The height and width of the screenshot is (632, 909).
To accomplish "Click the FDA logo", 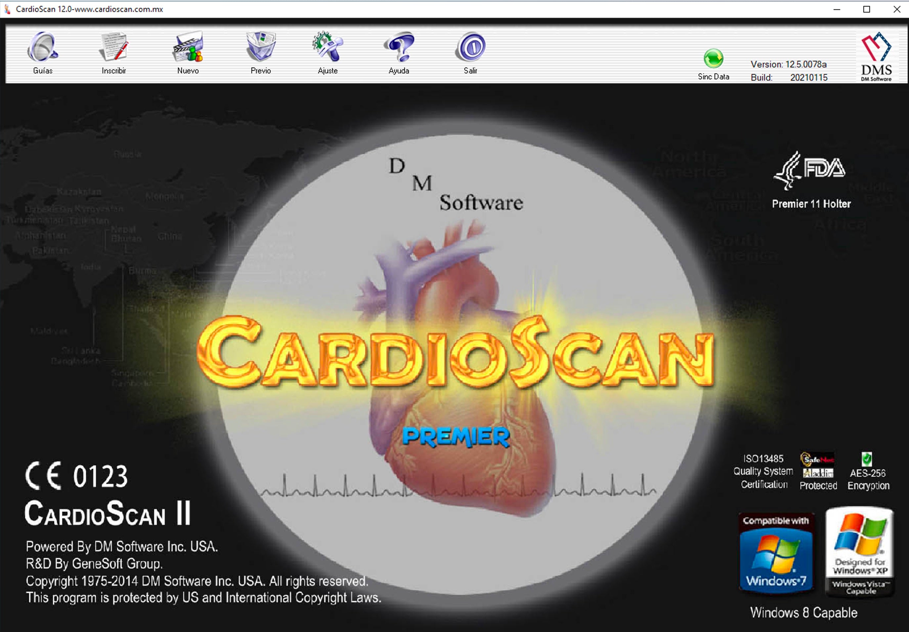I will 810,170.
